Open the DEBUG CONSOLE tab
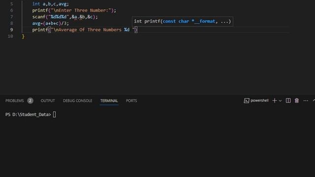This screenshot has height=177, width=315. pyautogui.click(x=77, y=100)
